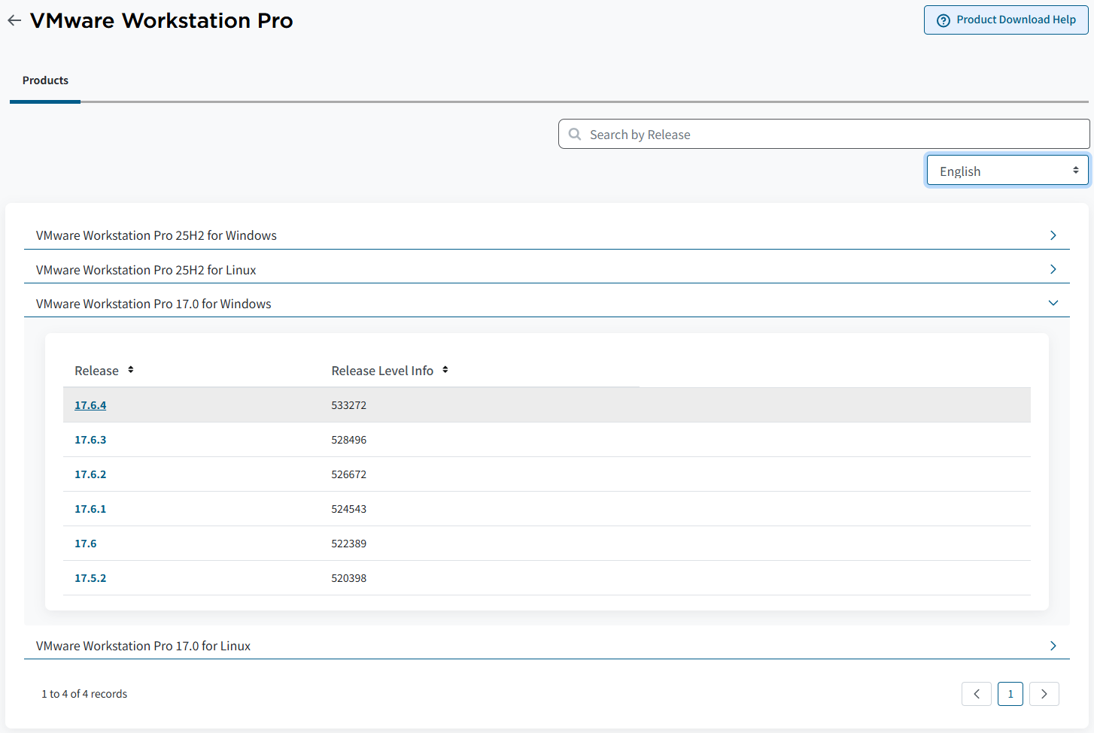Click build number 520398
The image size is (1094, 733).
tap(349, 578)
